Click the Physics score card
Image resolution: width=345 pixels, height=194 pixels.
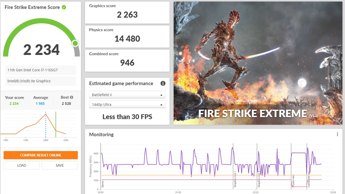(x=127, y=37)
